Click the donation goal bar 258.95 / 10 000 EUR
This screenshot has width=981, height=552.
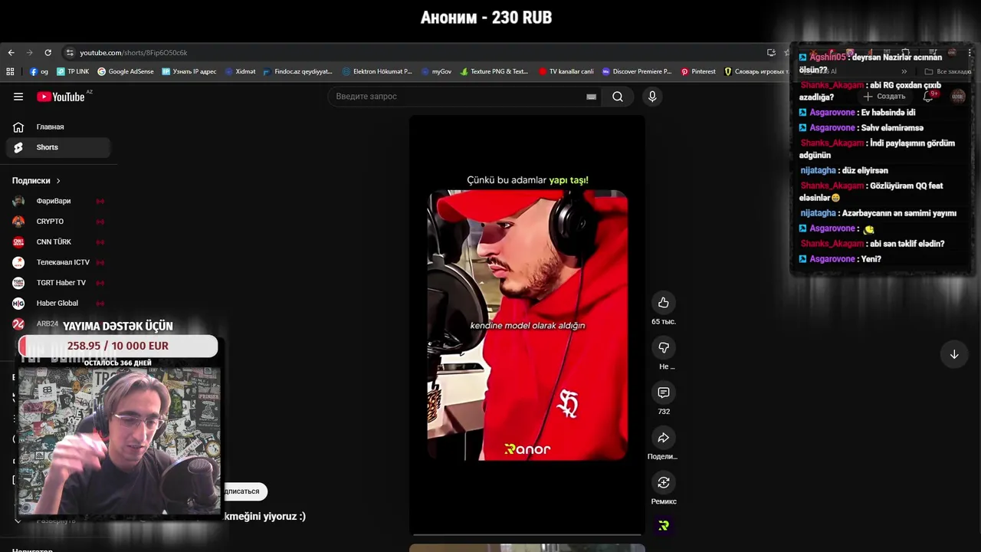(x=118, y=346)
